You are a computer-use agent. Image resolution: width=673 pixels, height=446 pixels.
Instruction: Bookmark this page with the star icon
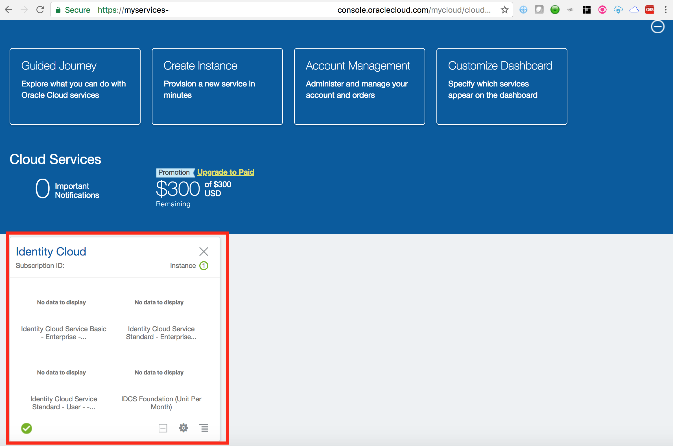(x=504, y=10)
